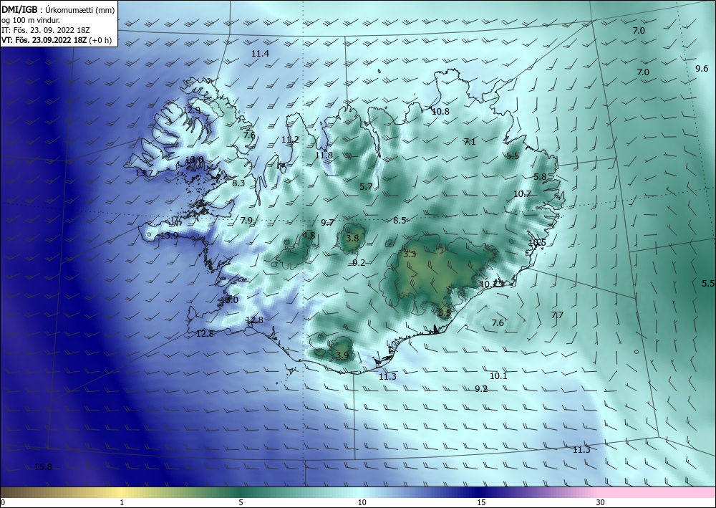Select the 3.5 value on the map
Viewport: 716px width, 508px height.
445,313
